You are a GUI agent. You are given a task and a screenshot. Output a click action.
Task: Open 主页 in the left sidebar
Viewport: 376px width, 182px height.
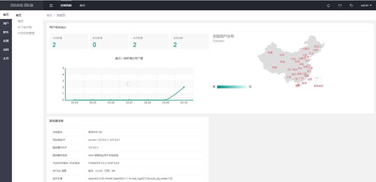tap(6, 58)
